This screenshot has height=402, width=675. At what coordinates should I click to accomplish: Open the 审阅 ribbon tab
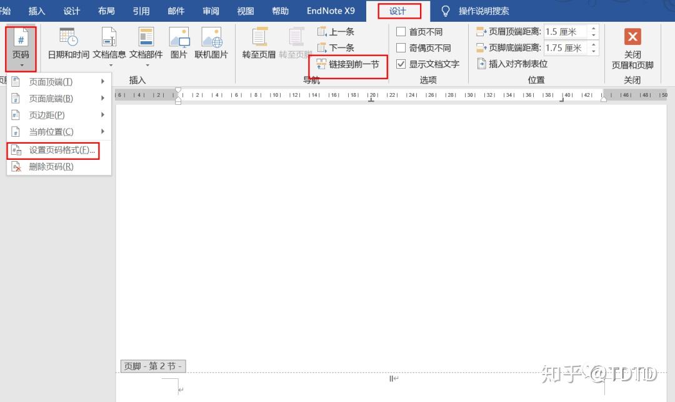pos(211,11)
